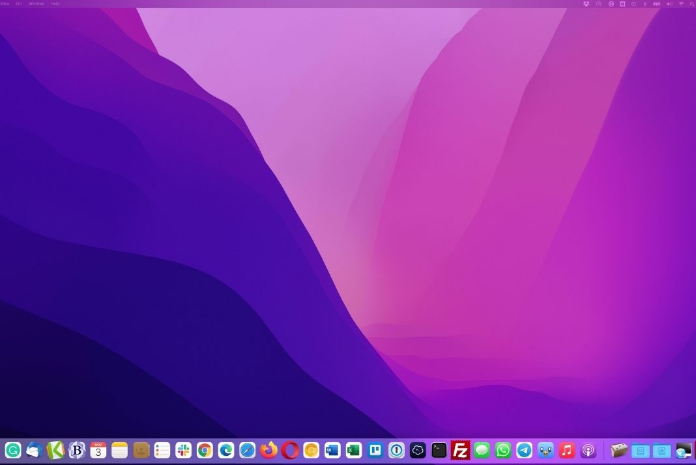Open the Window menu
696x465 pixels.
point(36,4)
